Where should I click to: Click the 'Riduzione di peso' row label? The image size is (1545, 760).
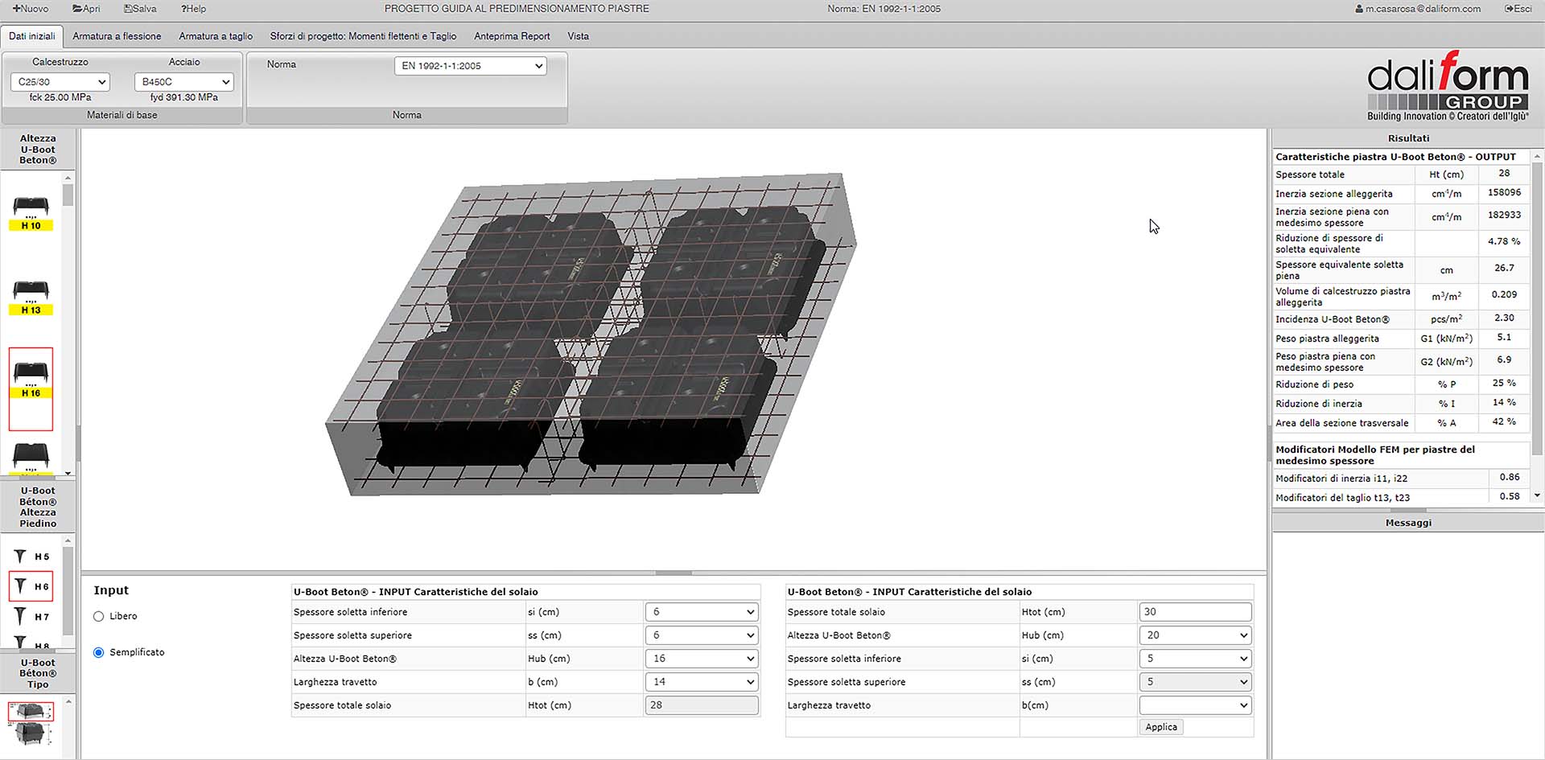1314,384
